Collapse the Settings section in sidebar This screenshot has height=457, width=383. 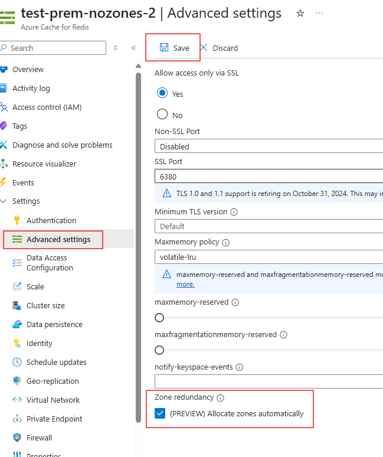[x=4, y=201]
